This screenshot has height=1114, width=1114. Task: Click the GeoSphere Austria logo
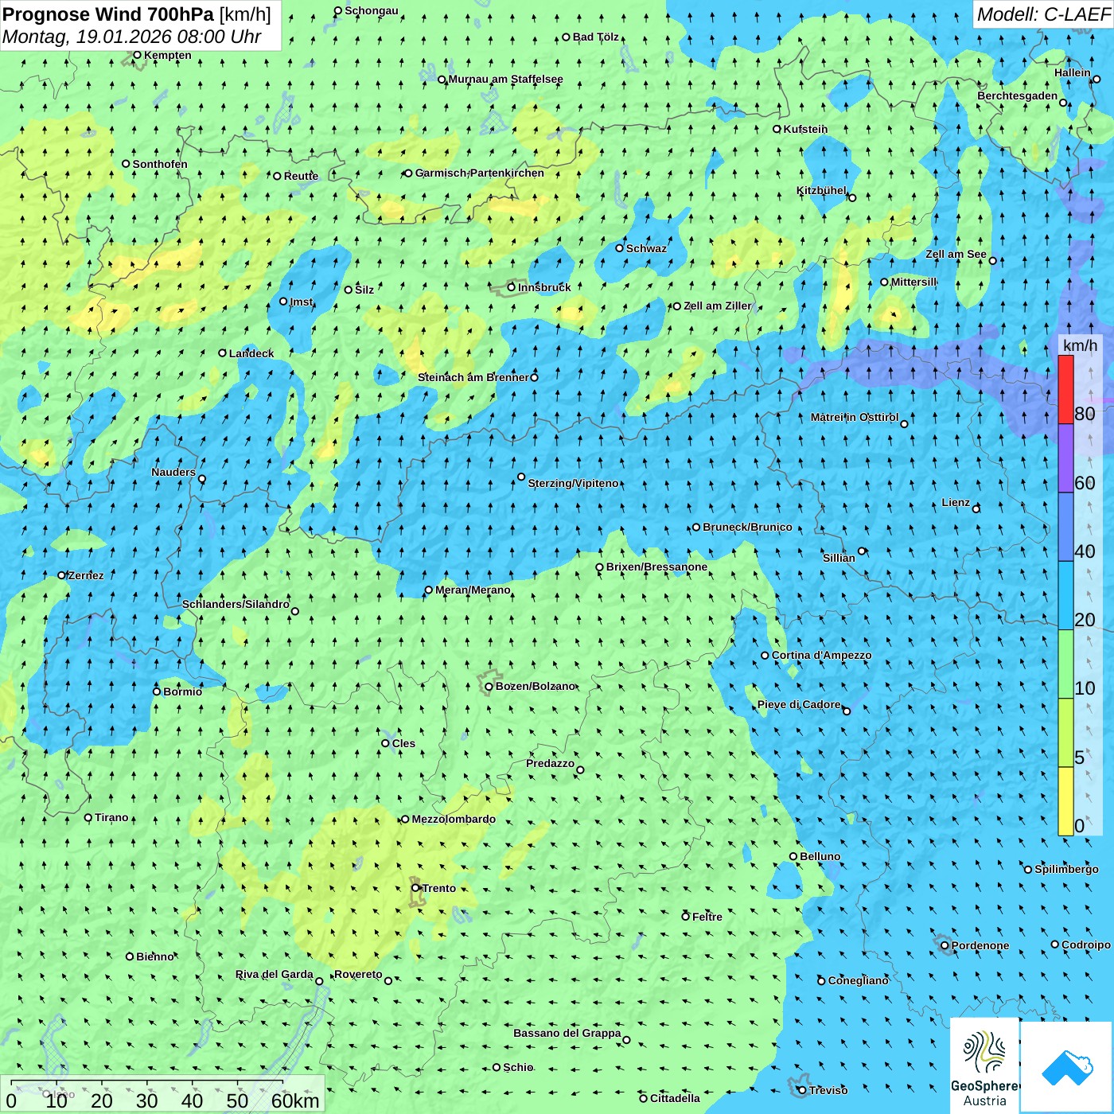click(984, 1066)
